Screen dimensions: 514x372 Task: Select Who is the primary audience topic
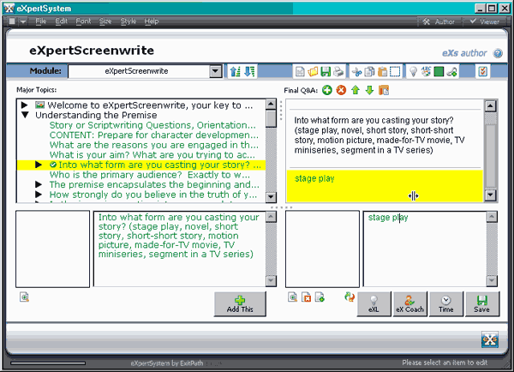150,175
